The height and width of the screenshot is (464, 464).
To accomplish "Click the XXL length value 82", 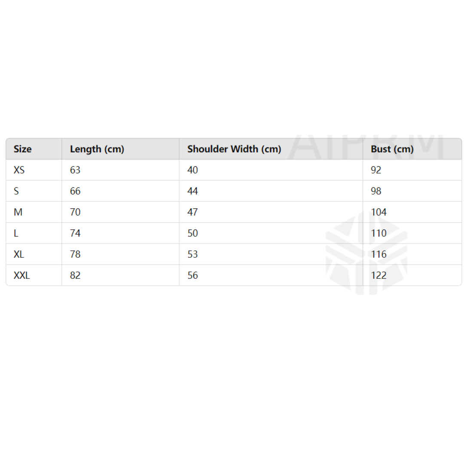I will (x=75, y=275).
